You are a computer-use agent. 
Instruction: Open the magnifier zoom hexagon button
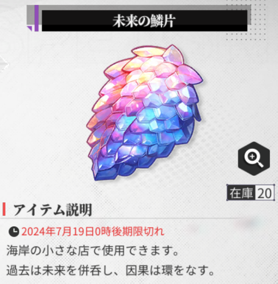coord(254,158)
